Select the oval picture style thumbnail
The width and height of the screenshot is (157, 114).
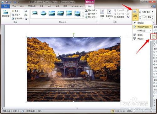tap(43, 13)
